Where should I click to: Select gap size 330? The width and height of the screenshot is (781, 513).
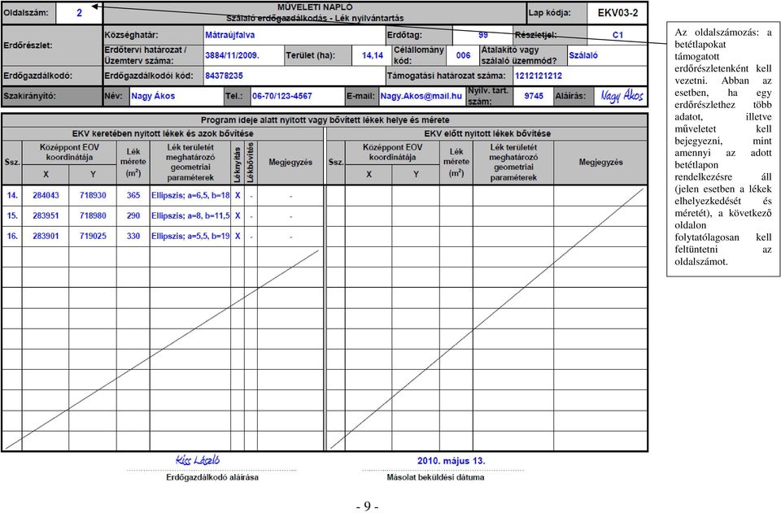pos(133,237)
